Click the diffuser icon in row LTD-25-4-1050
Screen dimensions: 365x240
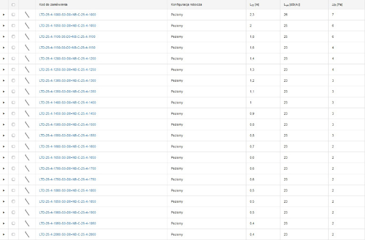27,26
